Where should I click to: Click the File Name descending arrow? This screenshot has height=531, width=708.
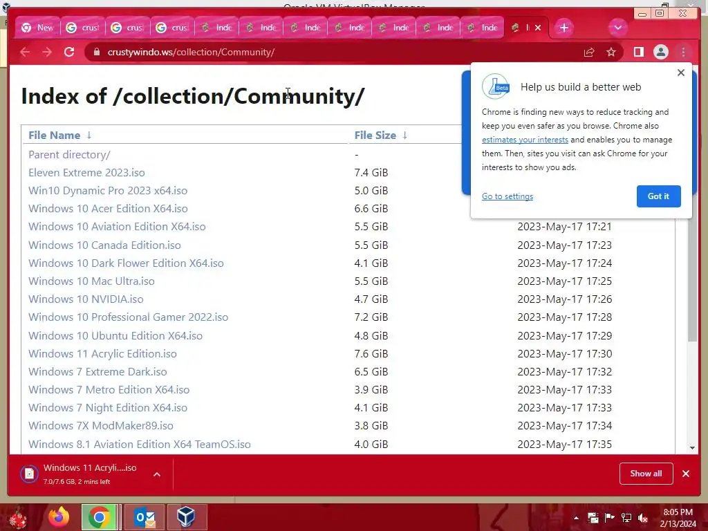coord(89,135)
